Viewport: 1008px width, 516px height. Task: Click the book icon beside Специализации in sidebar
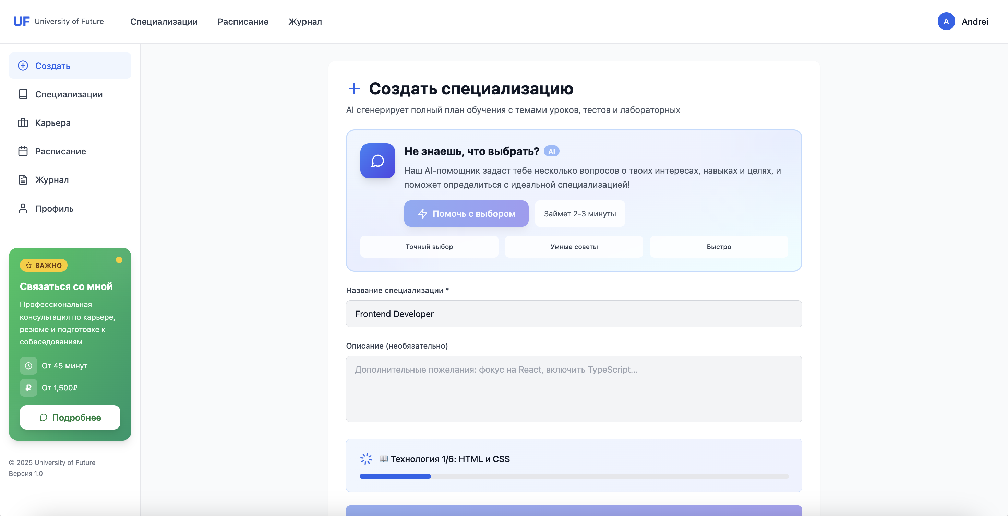click(23, 94)
